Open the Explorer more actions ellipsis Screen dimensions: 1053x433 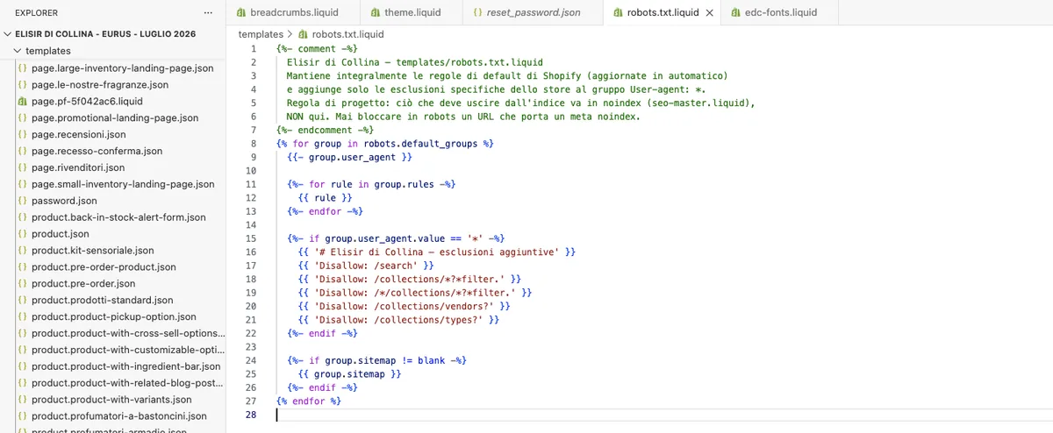point(207,13)
